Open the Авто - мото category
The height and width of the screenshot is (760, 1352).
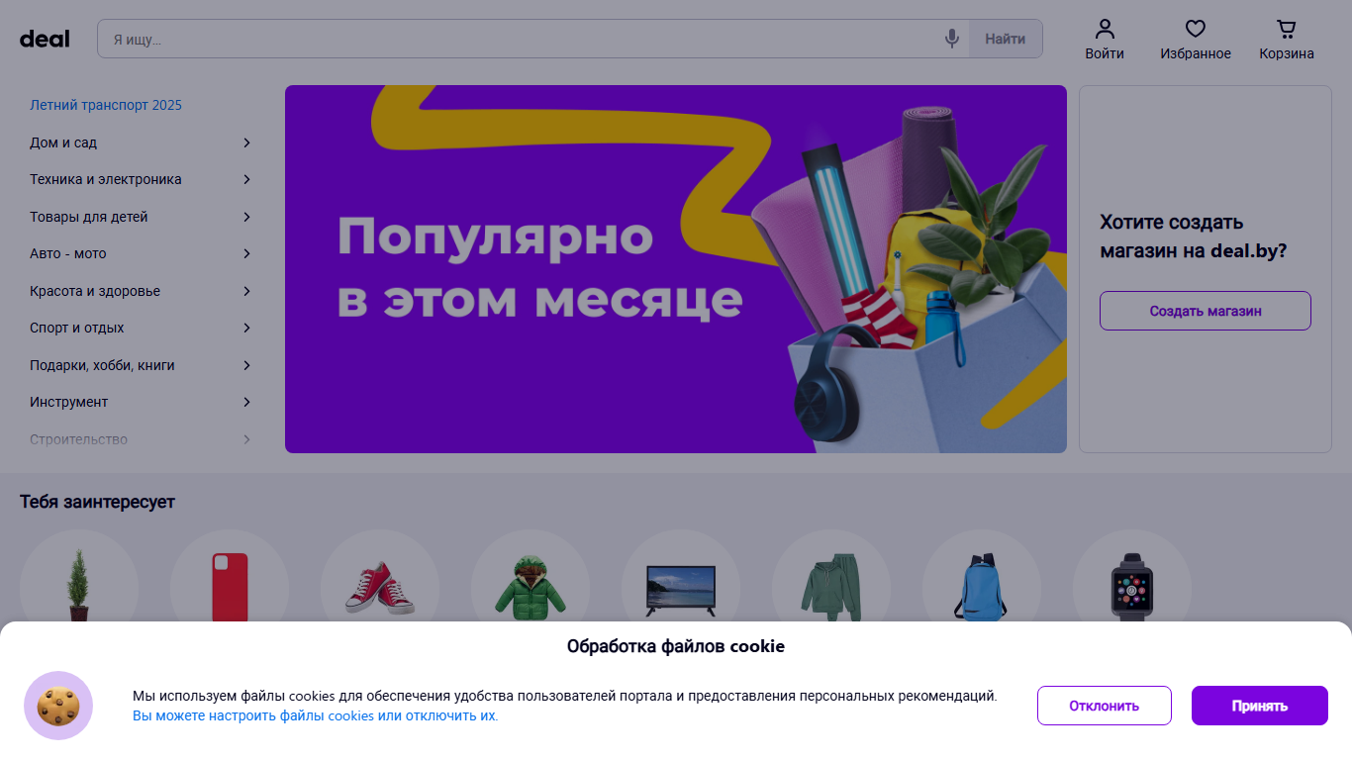[x=68, y=253]
